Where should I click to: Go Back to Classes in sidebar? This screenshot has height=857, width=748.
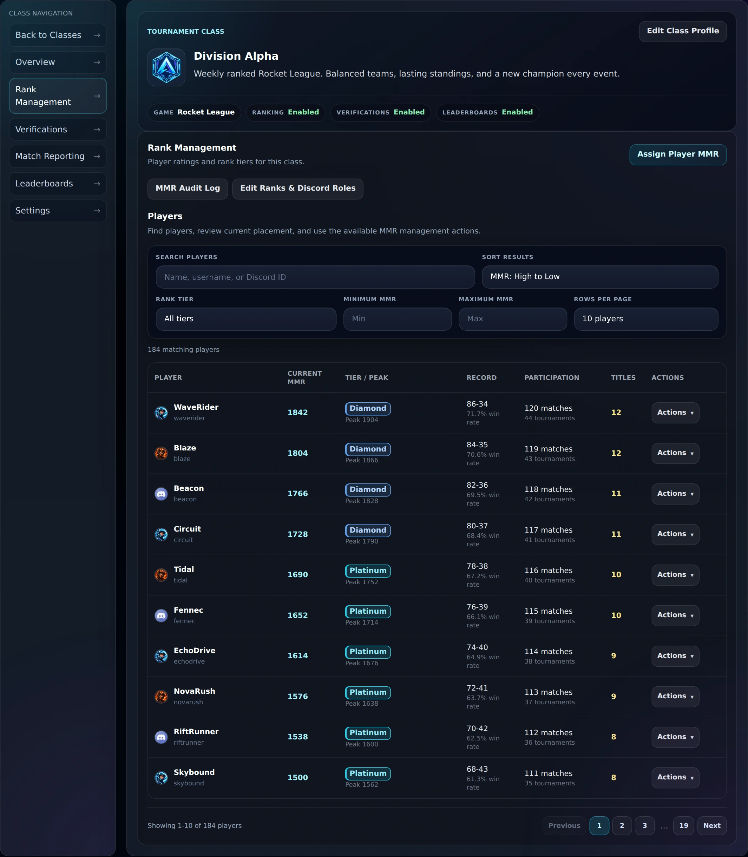coord(58,35)
